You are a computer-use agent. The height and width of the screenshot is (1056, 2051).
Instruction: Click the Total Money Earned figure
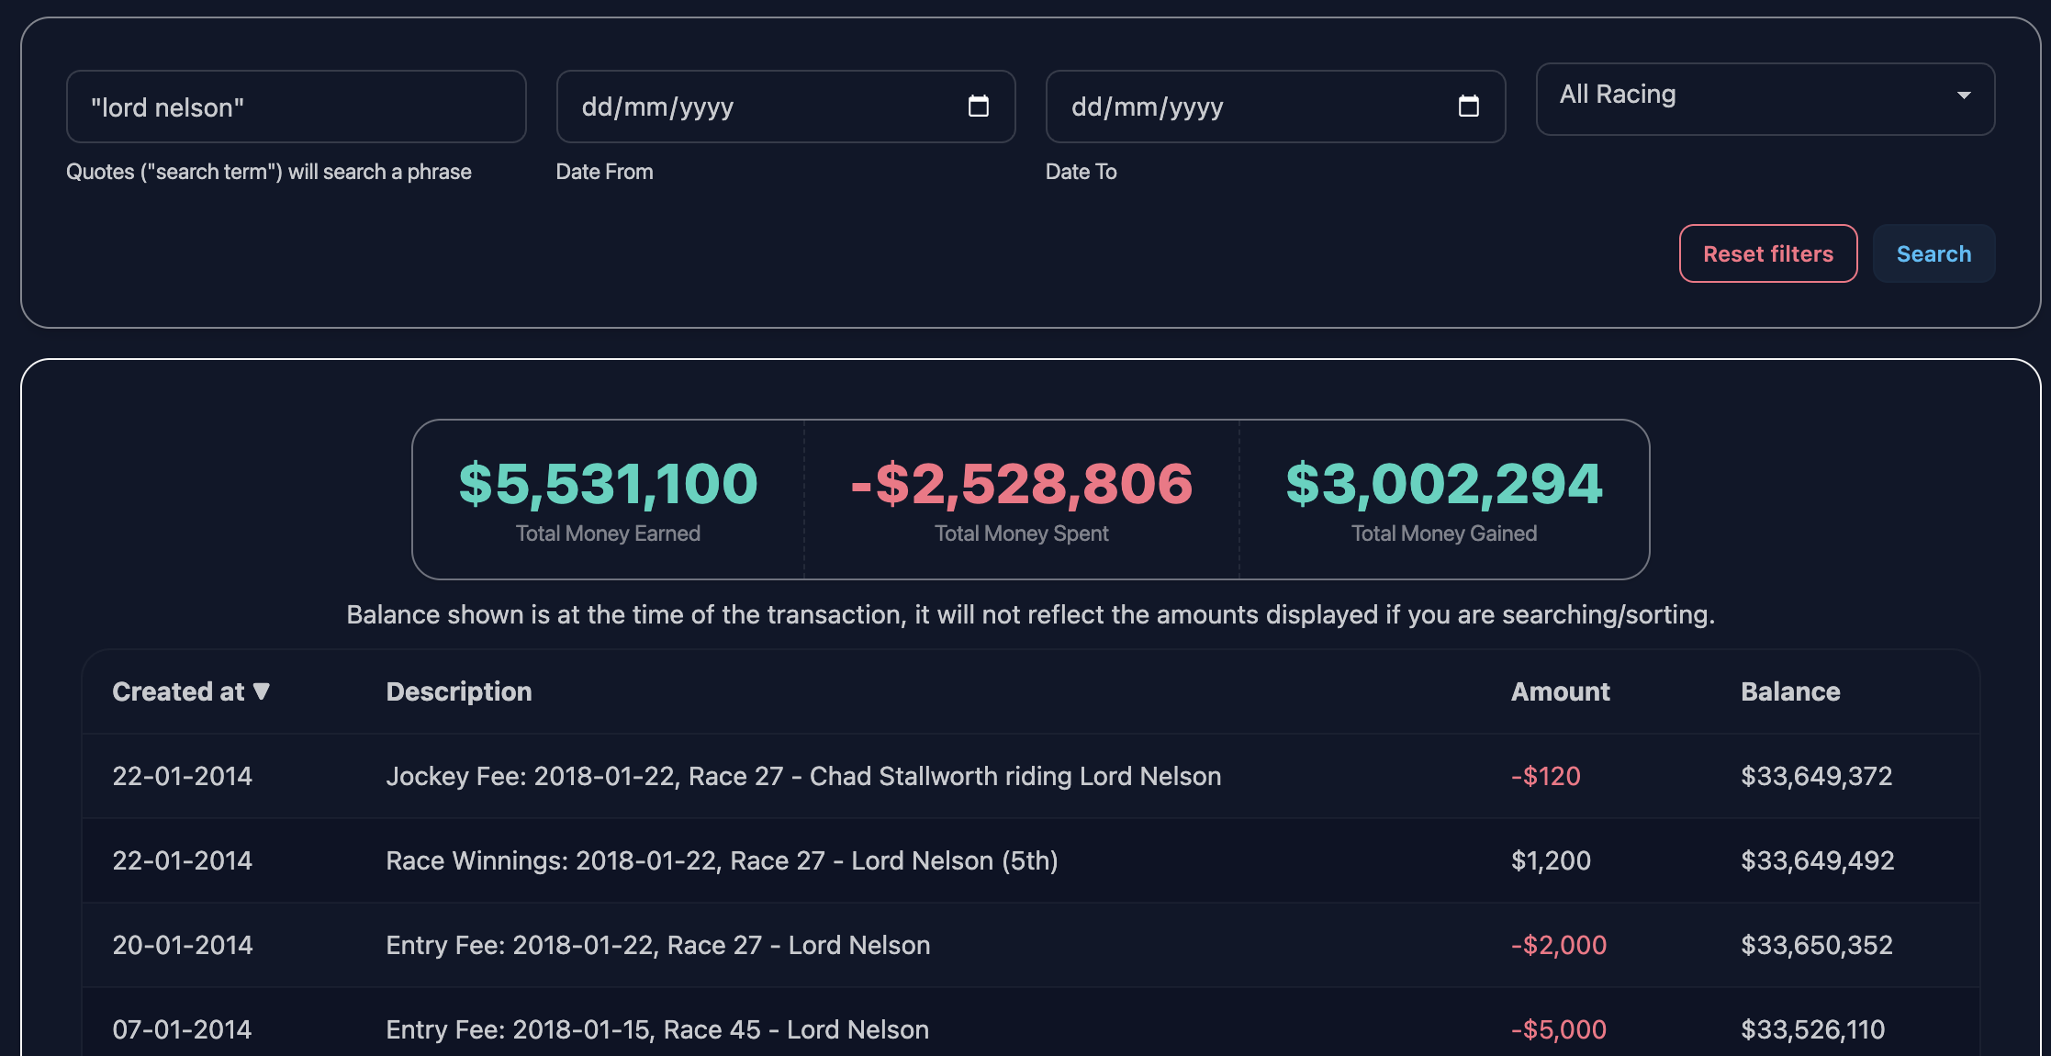click(x=608, y=484)
